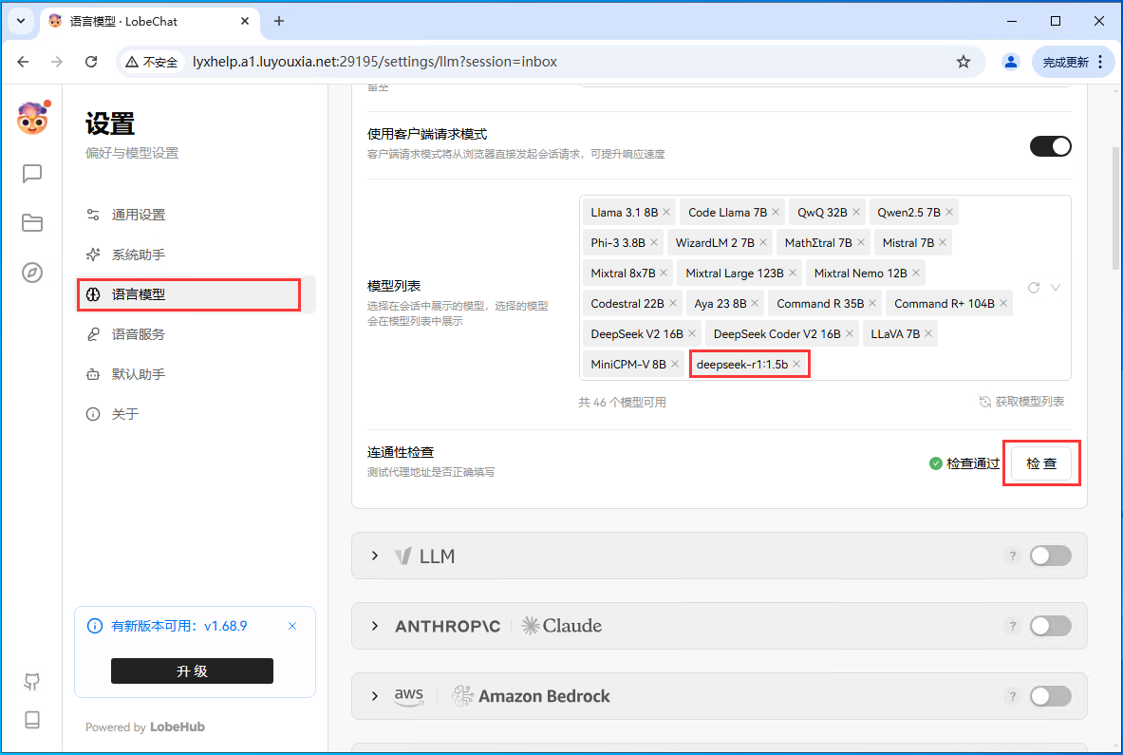Open the browser profile icon
The height and width of the screenshot is (755, 1123).
[x=1011, y=62]
